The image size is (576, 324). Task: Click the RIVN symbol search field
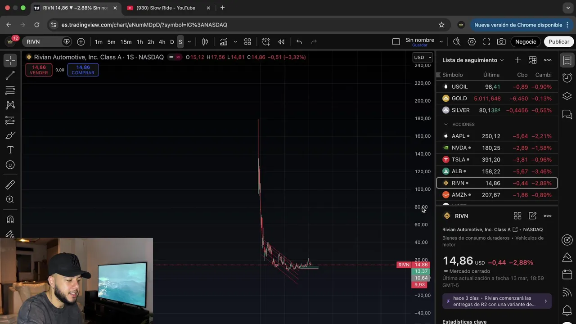47,42
